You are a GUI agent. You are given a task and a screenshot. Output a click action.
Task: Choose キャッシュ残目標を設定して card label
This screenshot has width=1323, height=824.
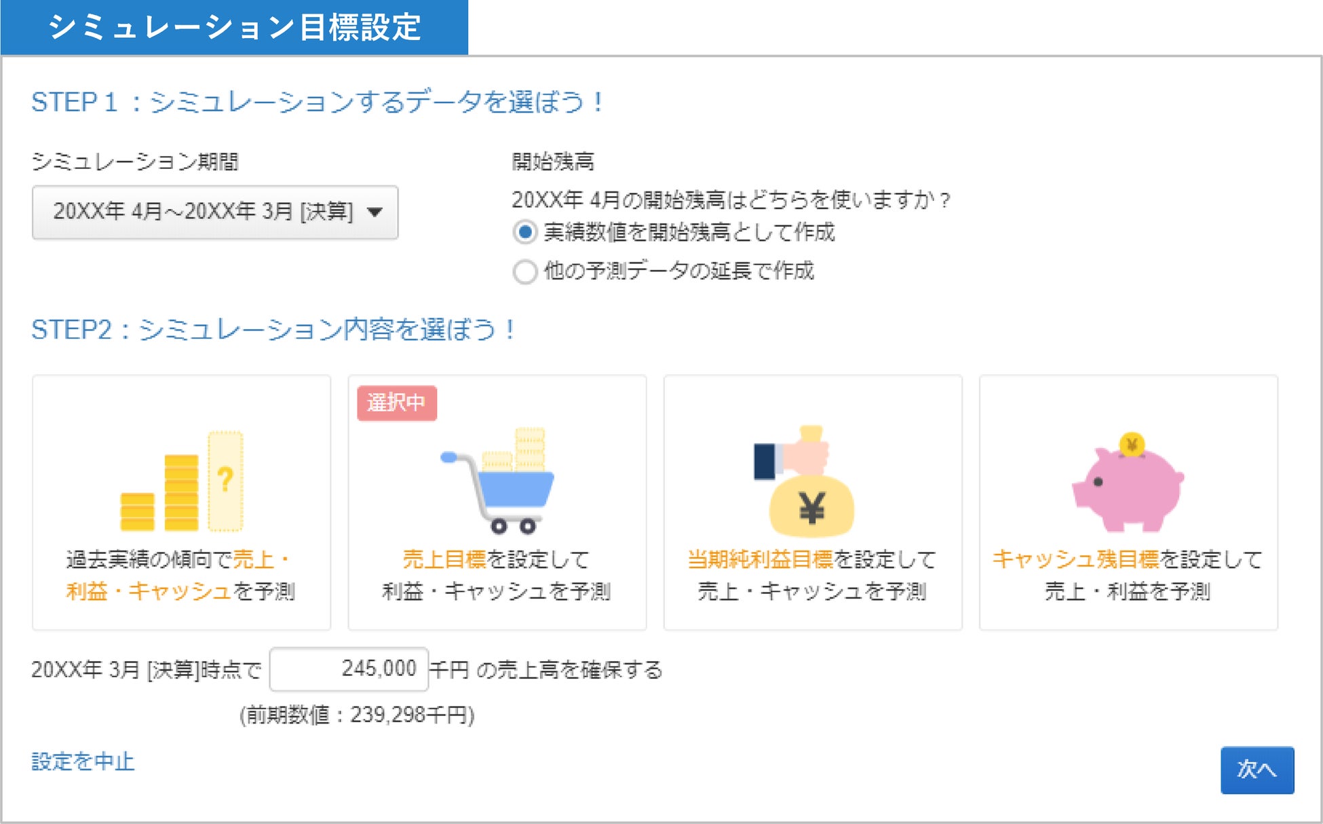coord(1127,560)
